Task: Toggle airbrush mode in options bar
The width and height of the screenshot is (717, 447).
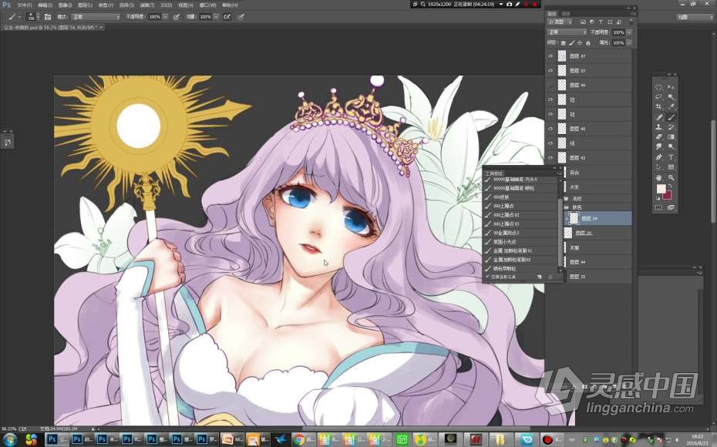Action: click(227, 17)
